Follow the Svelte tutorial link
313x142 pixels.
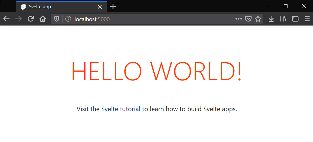point(121,109)
